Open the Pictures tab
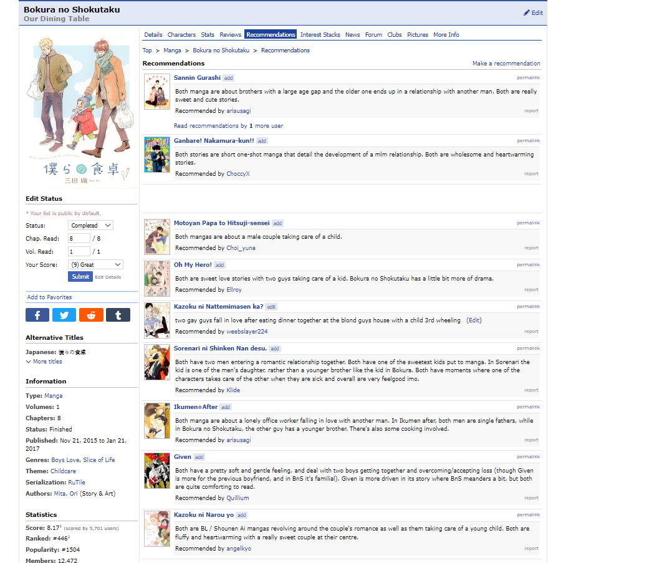The image size is (662, 563). 418,34
